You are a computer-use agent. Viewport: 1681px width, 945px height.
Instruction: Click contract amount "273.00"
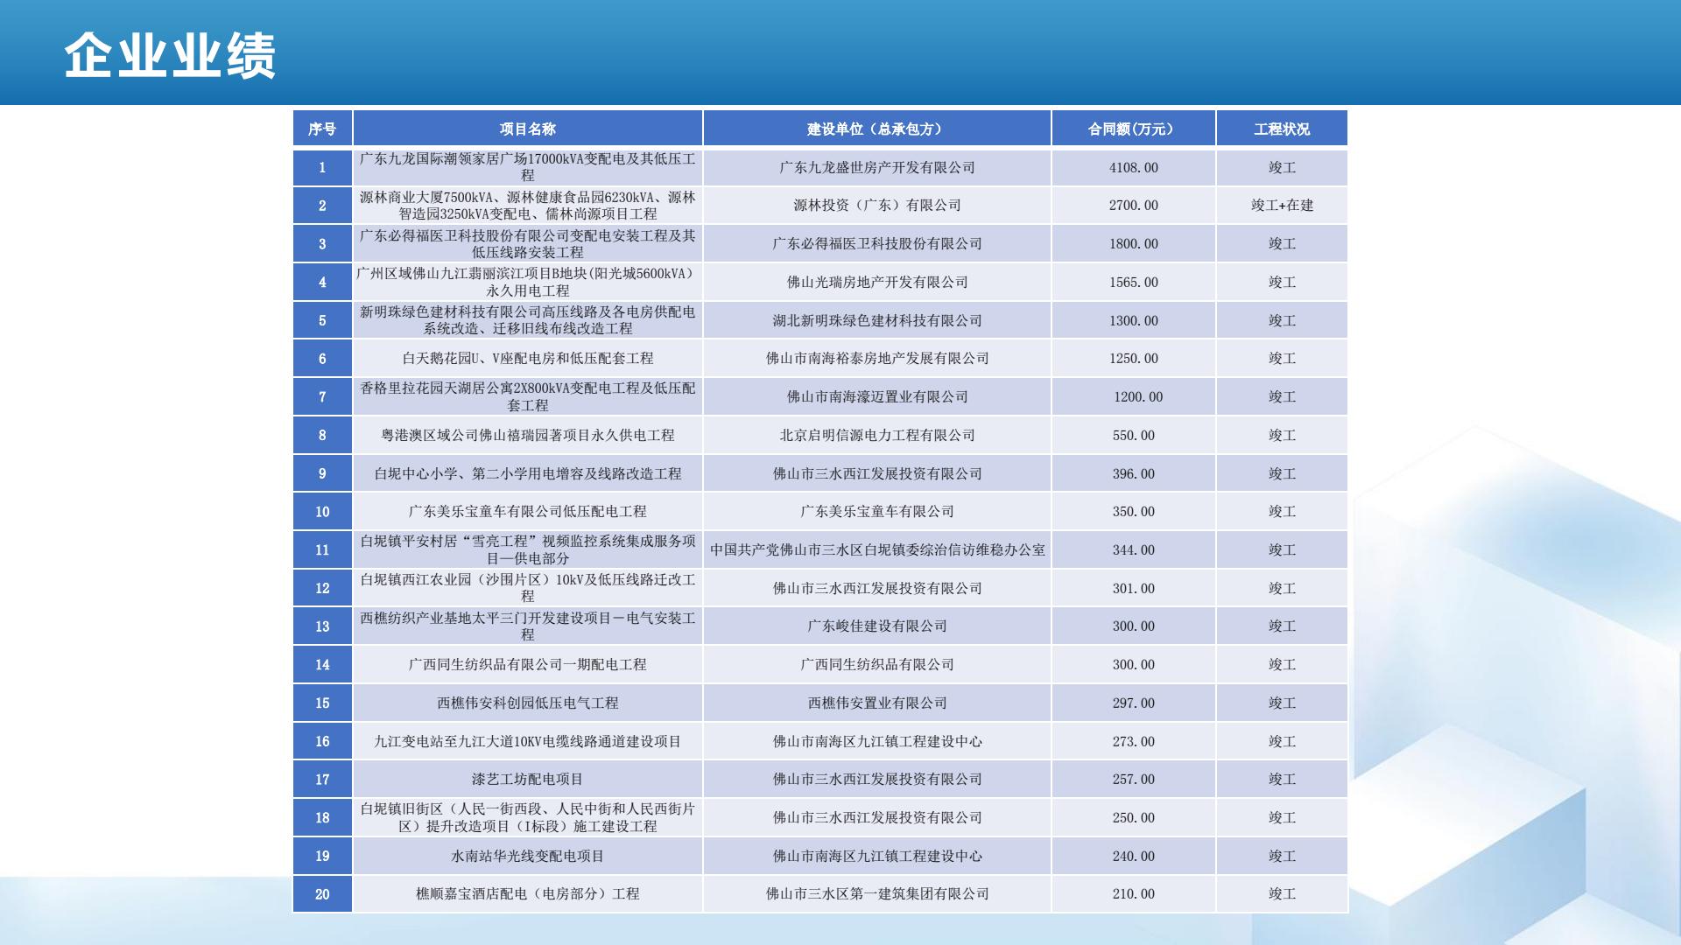pyautogui.click(x=1134, y=741)
